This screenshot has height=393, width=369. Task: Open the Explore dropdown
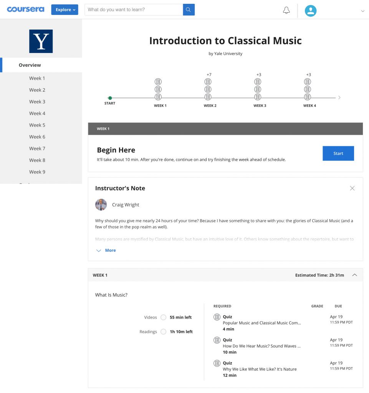(65, 10)
